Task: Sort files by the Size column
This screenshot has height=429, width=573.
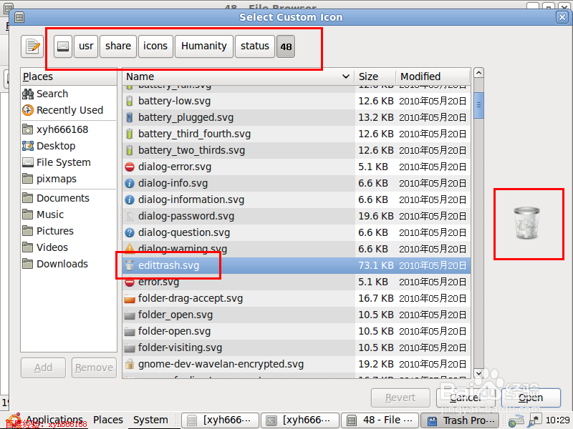Action: [375, 77]
